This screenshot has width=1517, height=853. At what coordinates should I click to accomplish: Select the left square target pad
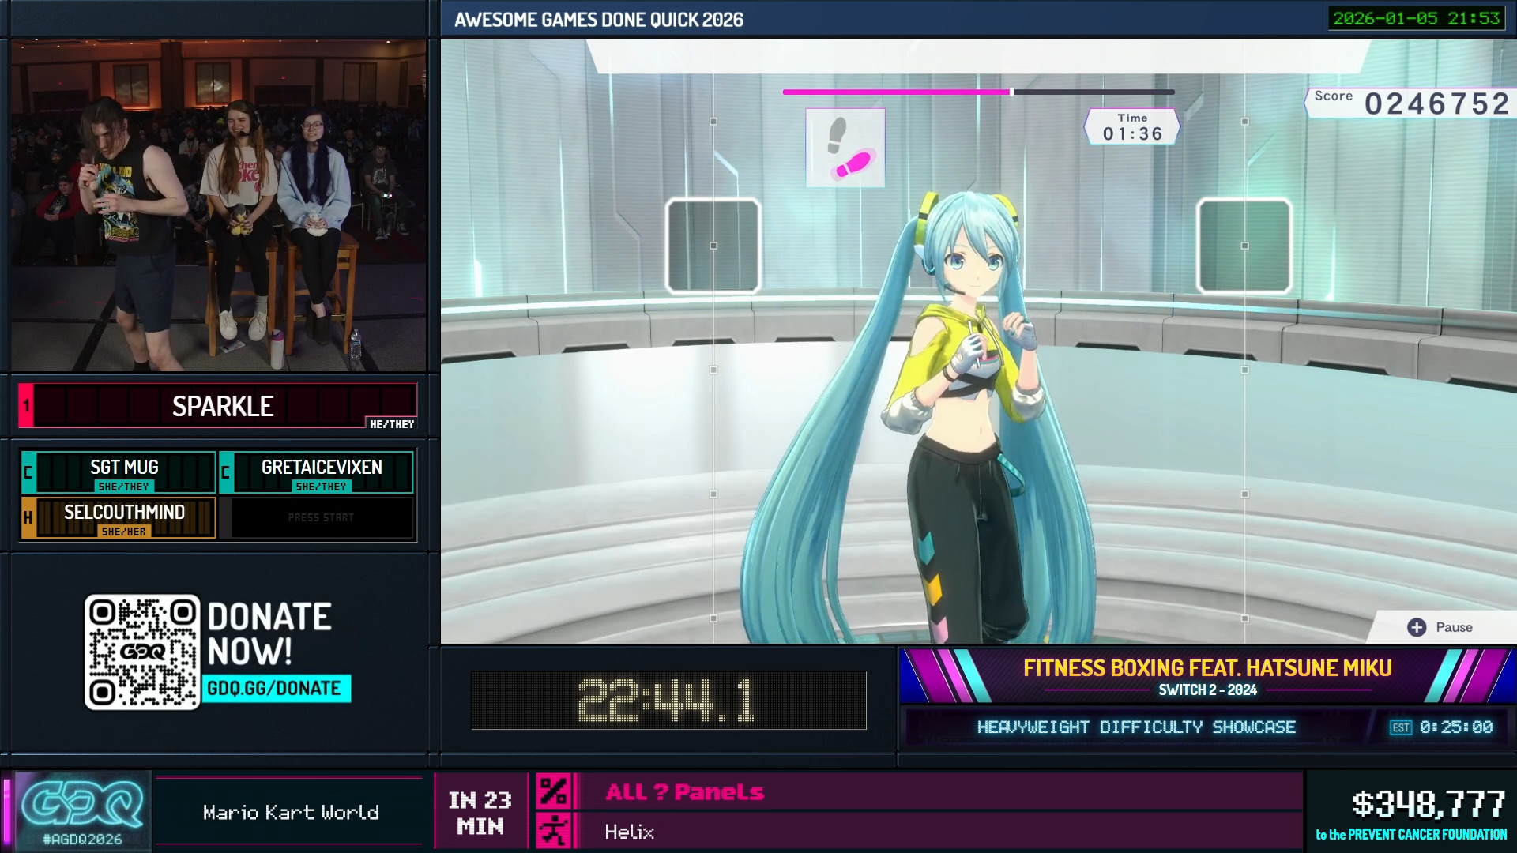713,246
